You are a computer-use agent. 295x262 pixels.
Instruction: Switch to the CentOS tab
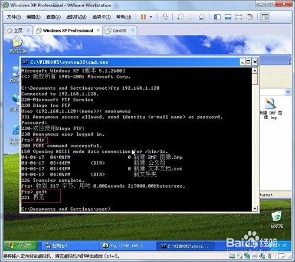click(119, 31)
